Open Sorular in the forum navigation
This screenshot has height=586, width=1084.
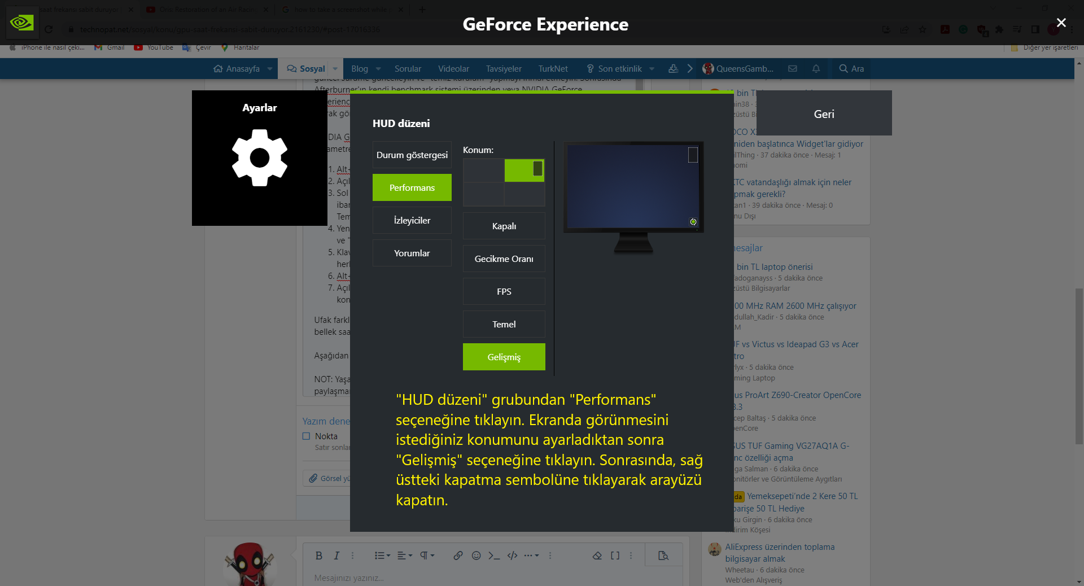[x=408, y=69]
